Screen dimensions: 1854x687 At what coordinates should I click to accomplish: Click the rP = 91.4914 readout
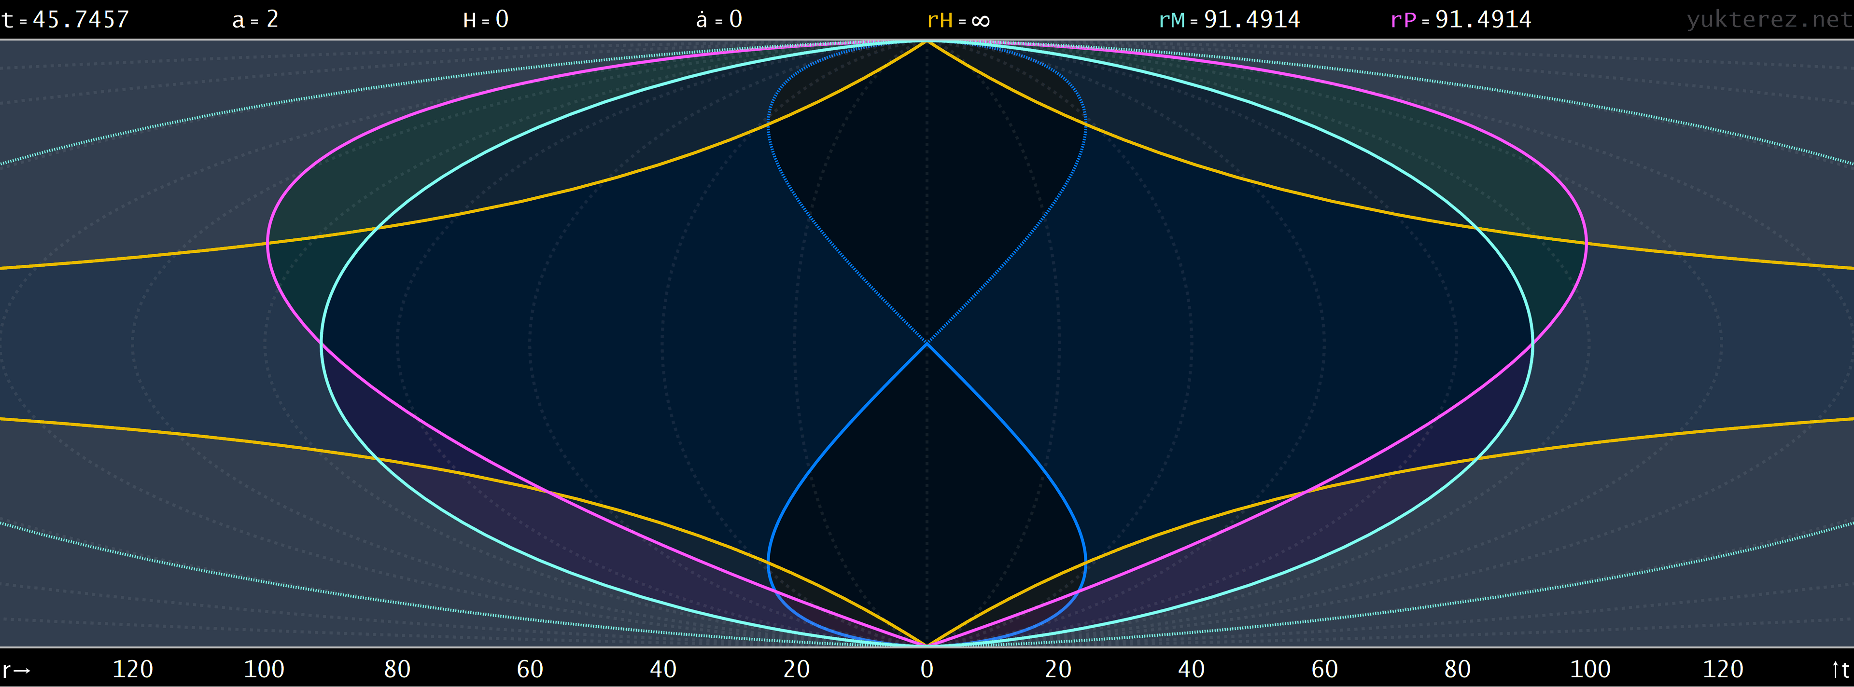1461,19
